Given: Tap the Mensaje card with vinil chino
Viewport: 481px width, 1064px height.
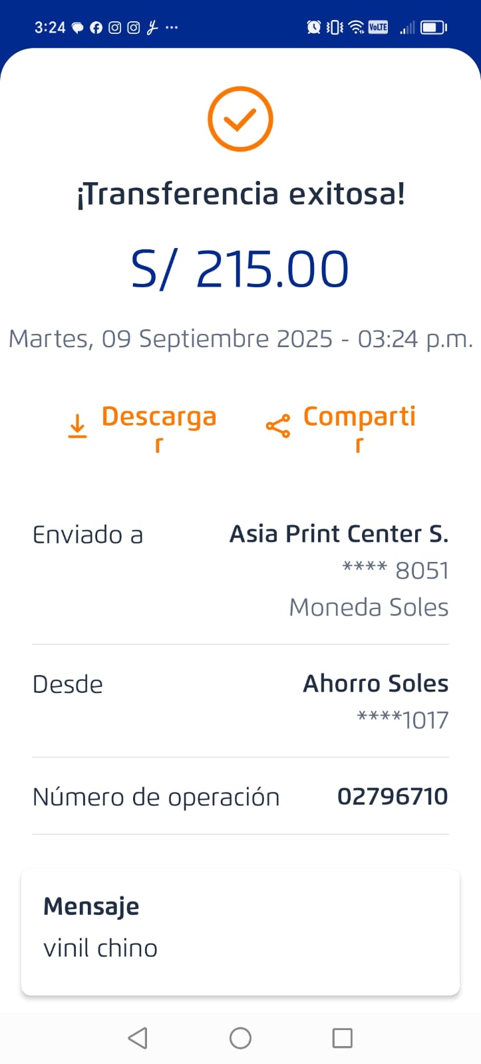Looking at the screenshot, I should point(240,931).
